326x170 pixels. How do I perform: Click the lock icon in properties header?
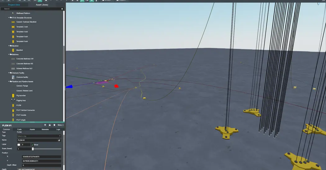pyautogui.click(x=50, y=125)
